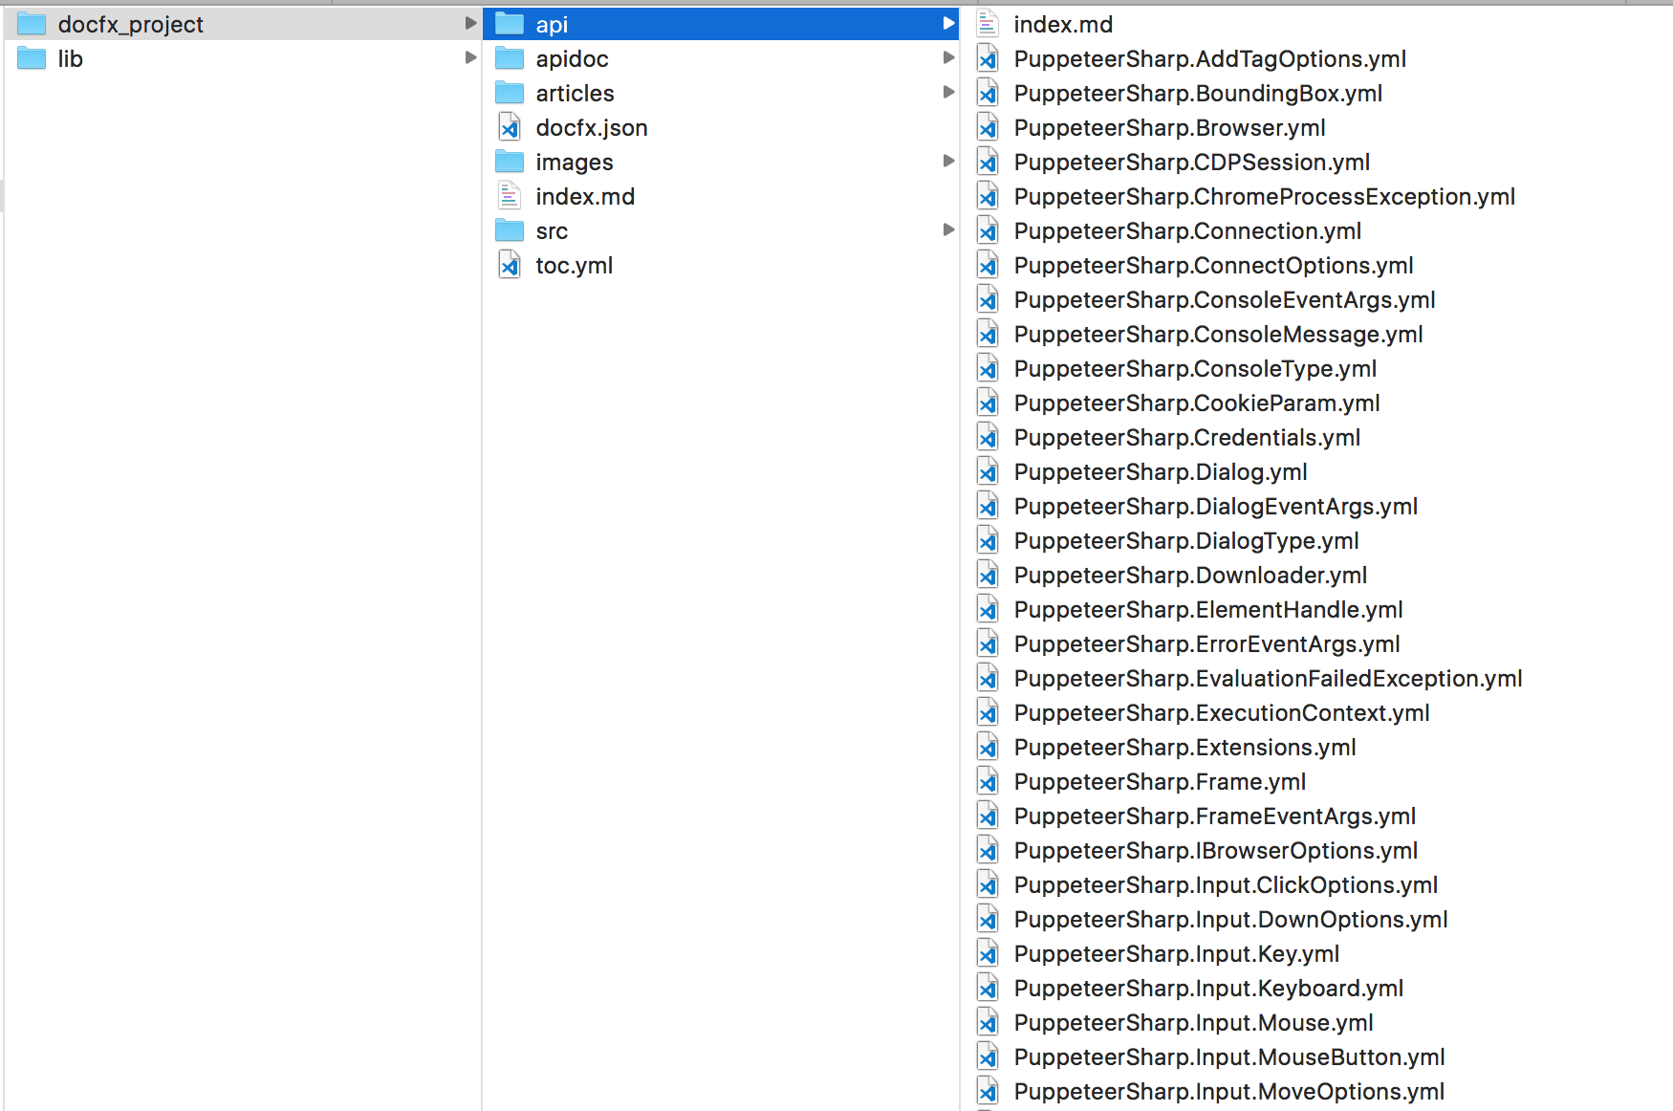Image resolution: width=1673 pixels, height=1111 pixels.
Task: Click the lib folder icon
Action: (x=32, y=58)
